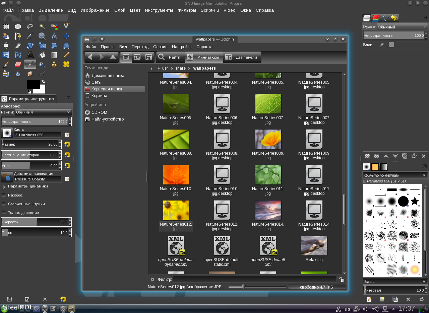Click the Найти button in Dolphin

(x=170, y=57)
